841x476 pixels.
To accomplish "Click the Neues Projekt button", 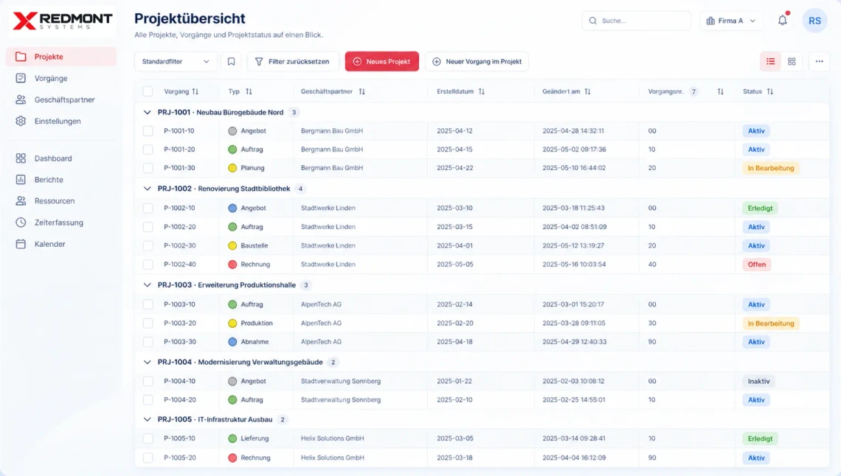I will coord(382,62).
